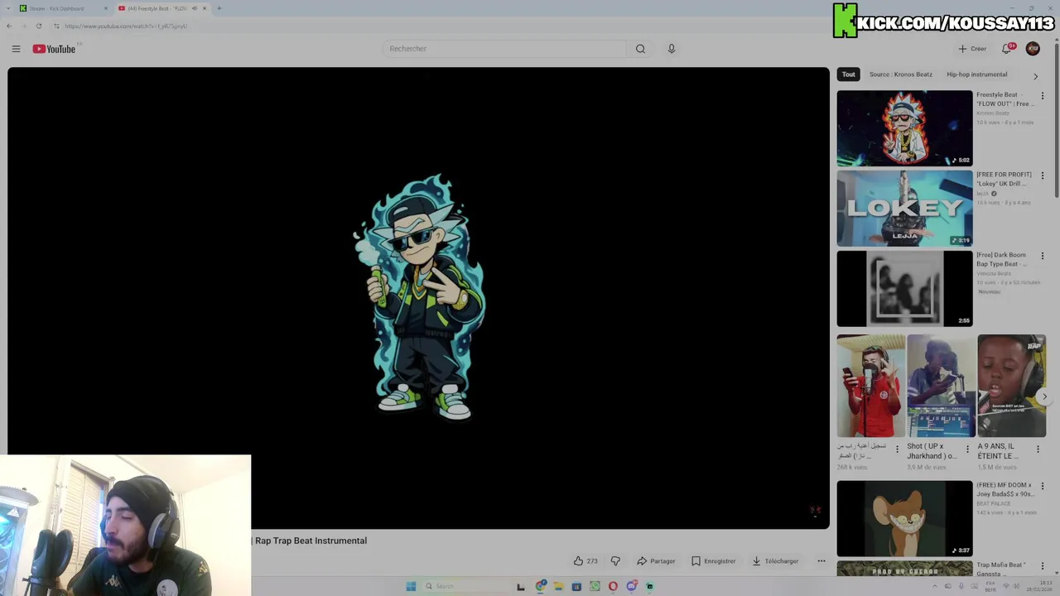1060x596 pixels.
Task: Open options for "Lokey" UK Drill video
Action: coord(1043,175)
